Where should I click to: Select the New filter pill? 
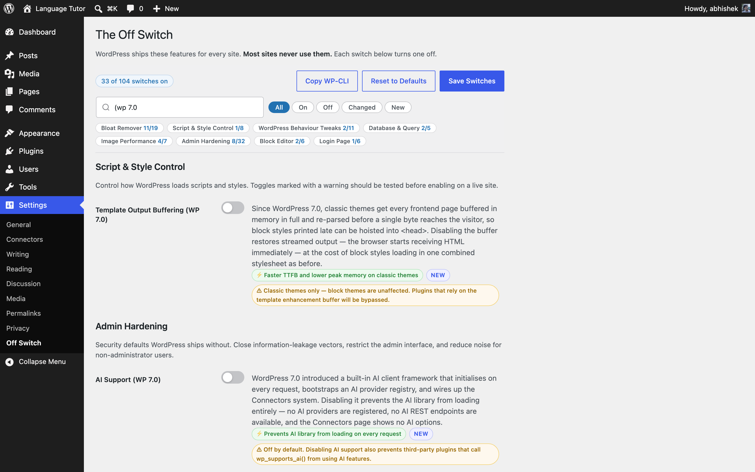pyautogui.click(x=398, y=108)
